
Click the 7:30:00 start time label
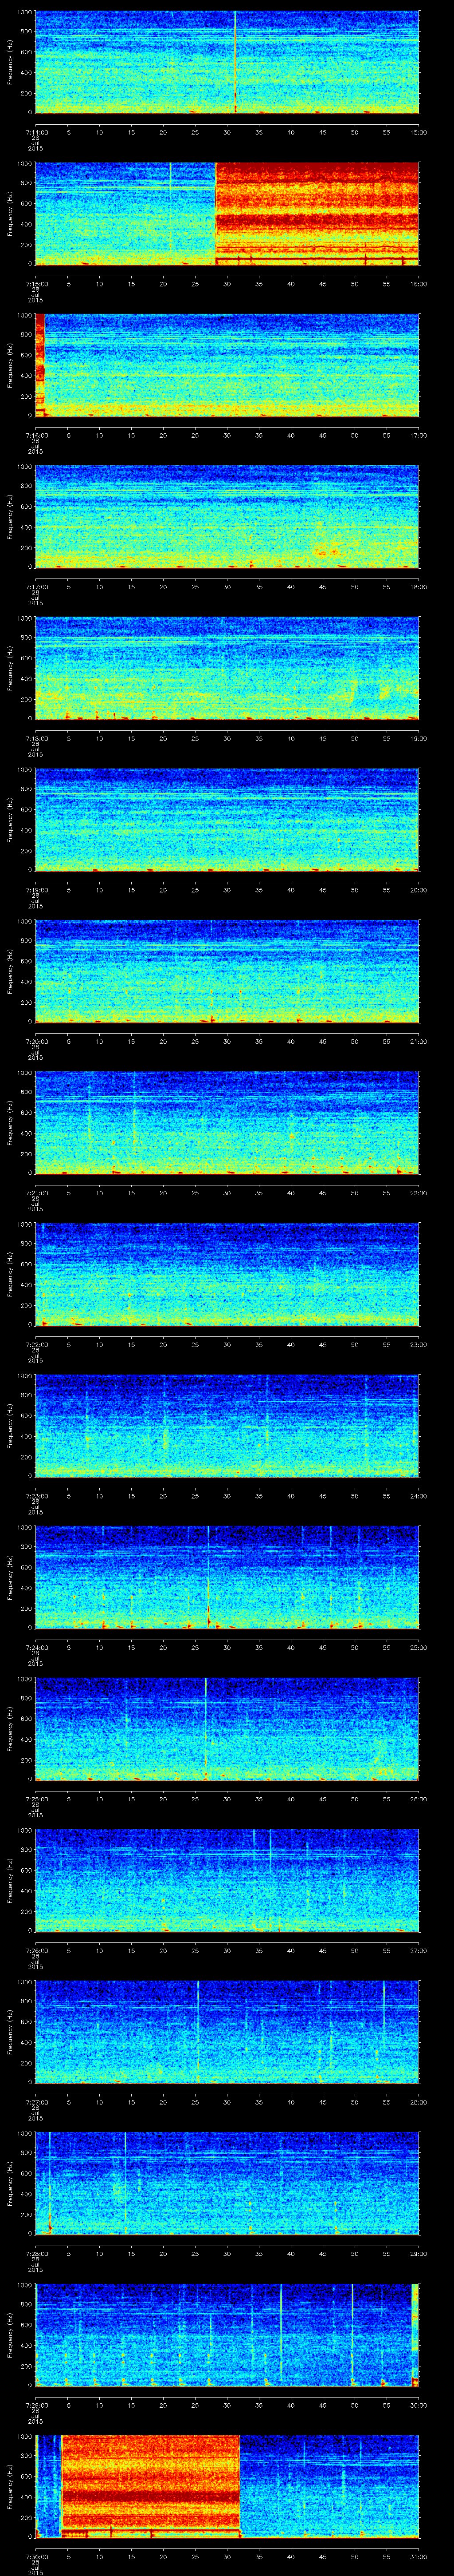pyautogui.click(x=36, y=2556)
